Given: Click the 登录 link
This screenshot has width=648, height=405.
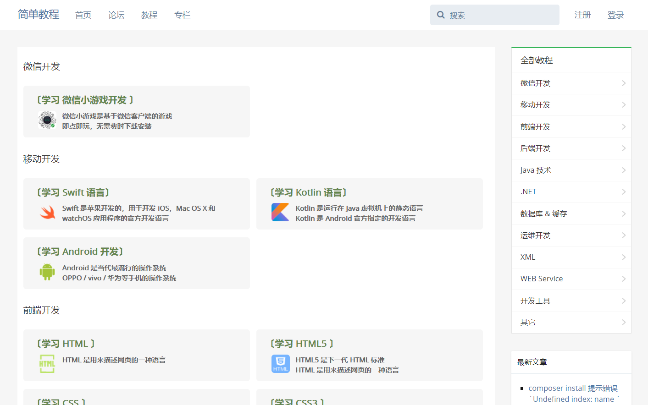Looking at the screenshot, I should click(x=616, y=15).
